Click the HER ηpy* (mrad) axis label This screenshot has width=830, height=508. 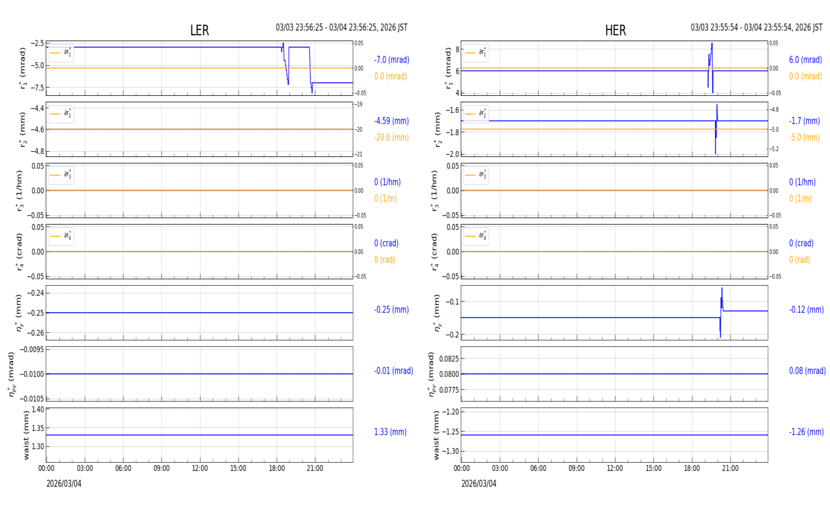[x=431, y=374]
